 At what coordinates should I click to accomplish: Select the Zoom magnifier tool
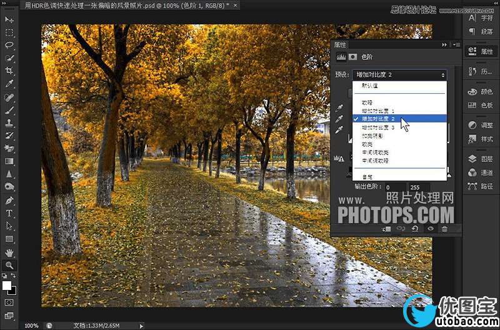coord(9,265)
